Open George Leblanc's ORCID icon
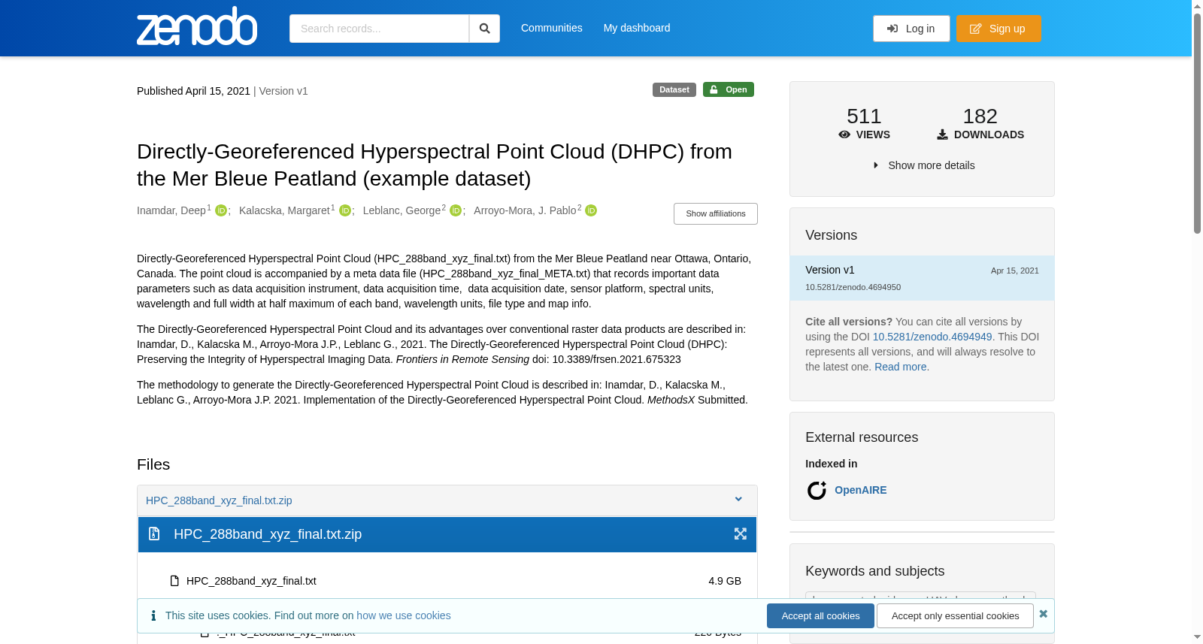 (x=456, y=210)
